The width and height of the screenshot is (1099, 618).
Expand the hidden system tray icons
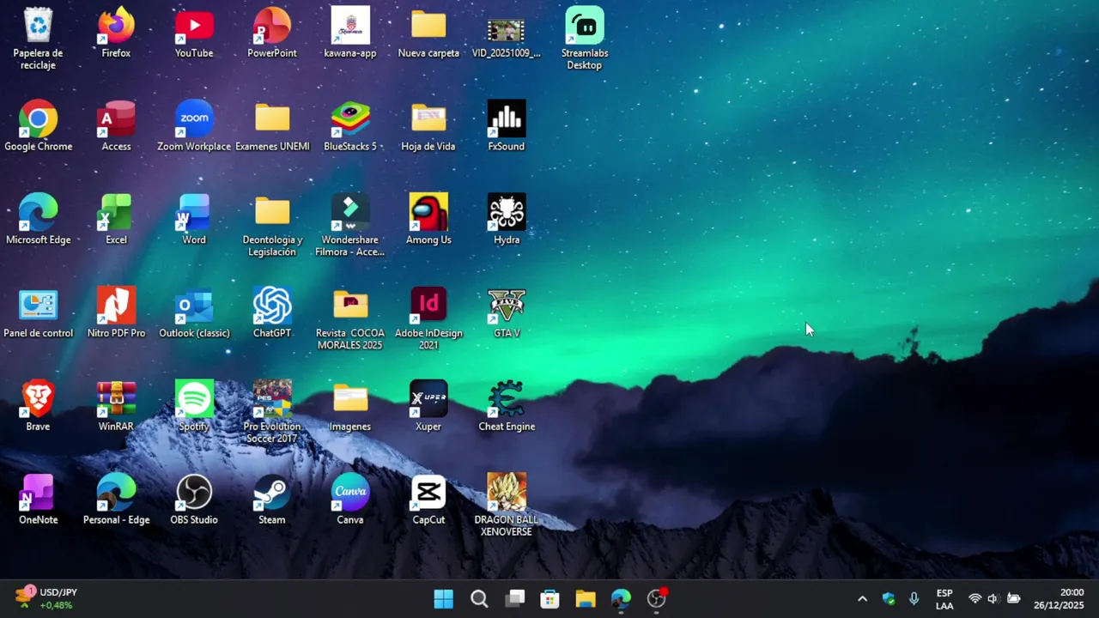click(862, 599)
